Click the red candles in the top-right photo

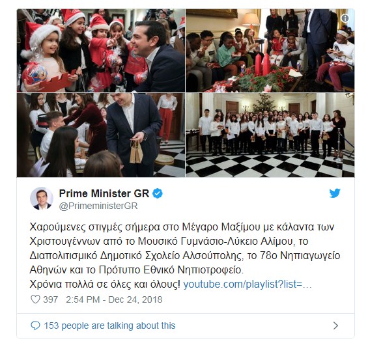click(x=262, y=64)
